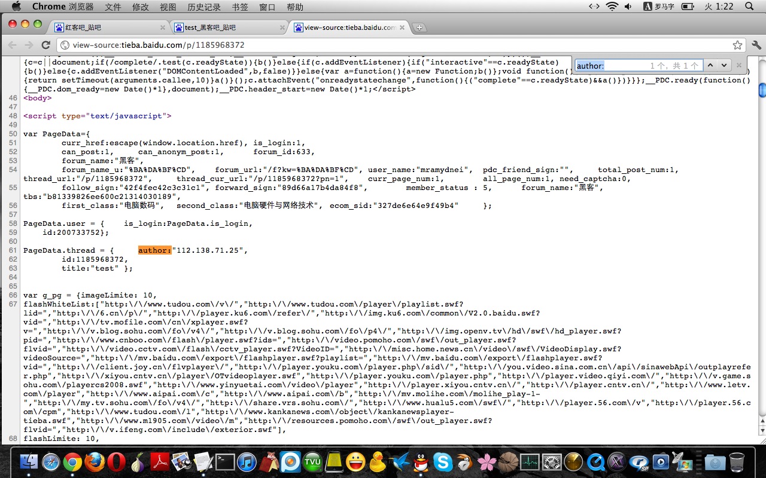Open the 罗马字 input method menu

(659, 7)
